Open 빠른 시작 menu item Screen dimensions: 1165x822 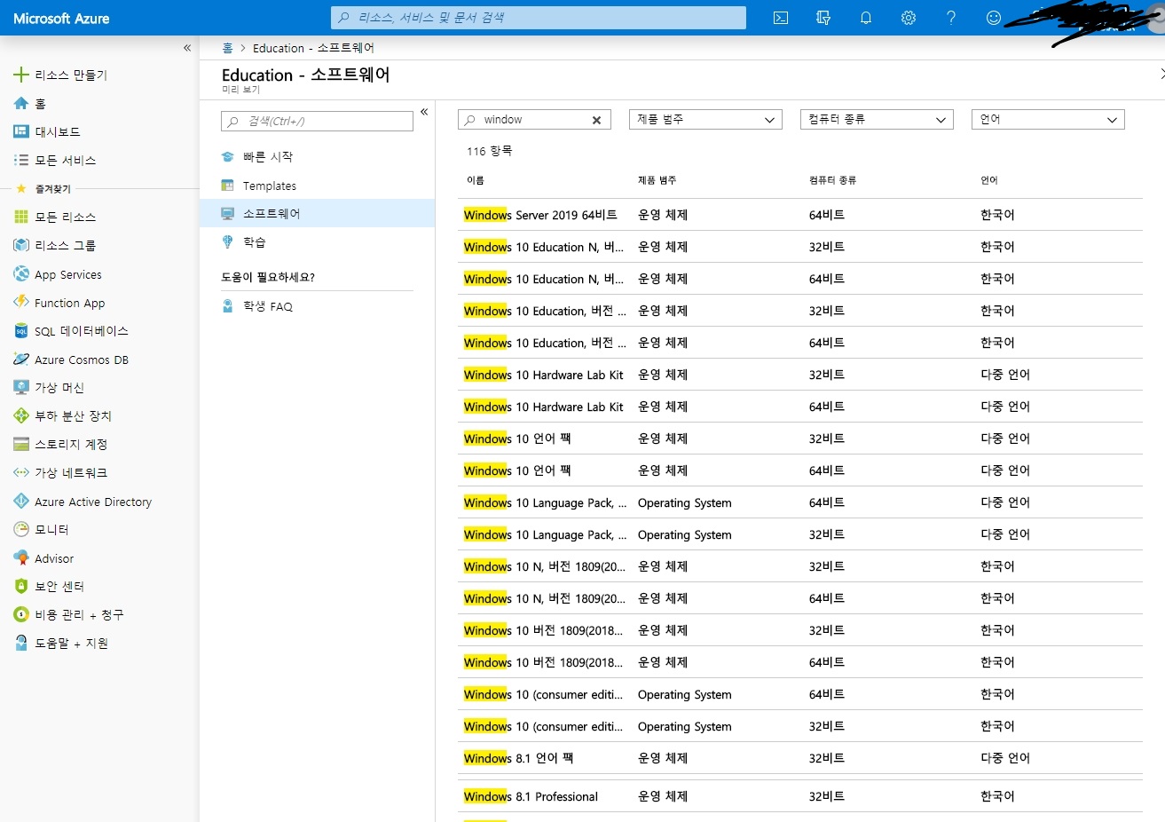coord(268,157)
